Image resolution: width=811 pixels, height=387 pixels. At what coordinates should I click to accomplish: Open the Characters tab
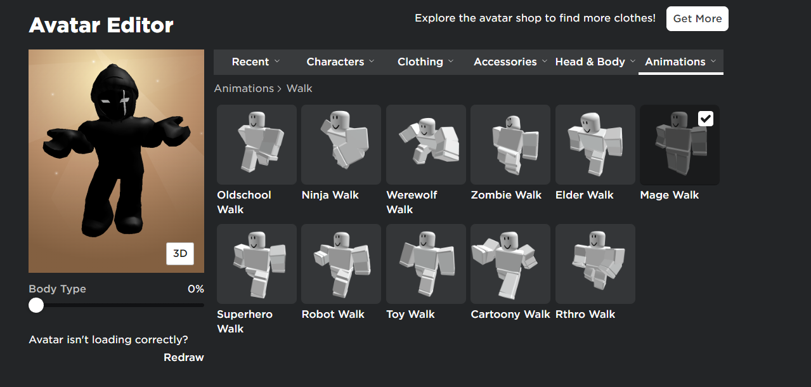click(341, 62)
